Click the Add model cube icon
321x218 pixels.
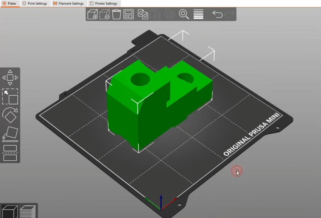(x=93, y=14)
